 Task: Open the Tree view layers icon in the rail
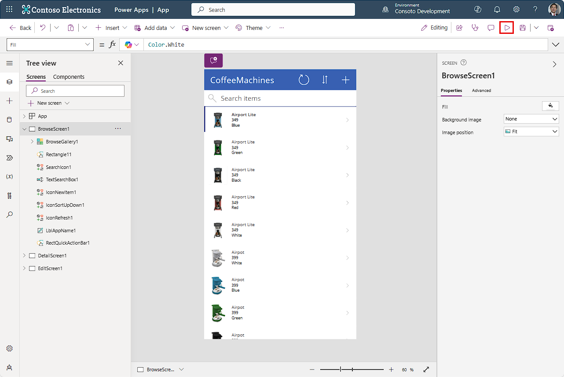10,82
